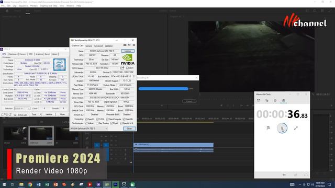Screen dimensions: 335x188
Task: Switch to the Alarm tab icon in Alarms & Clock
Action: click(258, 100)
